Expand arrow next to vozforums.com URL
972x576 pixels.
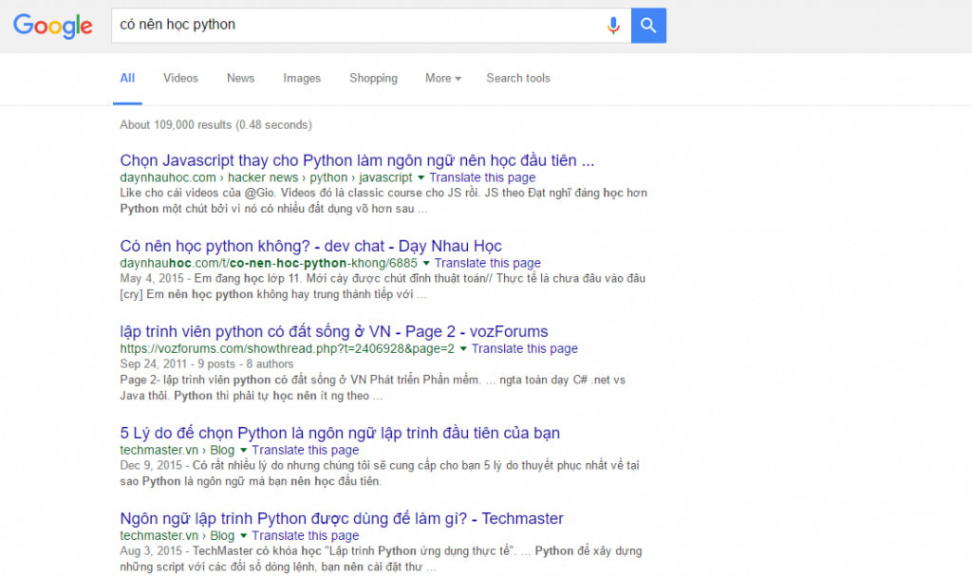click(463, 349)
